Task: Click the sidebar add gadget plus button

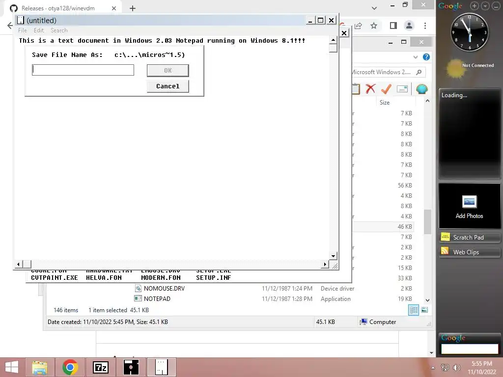Action: click(x=475, y=6)
